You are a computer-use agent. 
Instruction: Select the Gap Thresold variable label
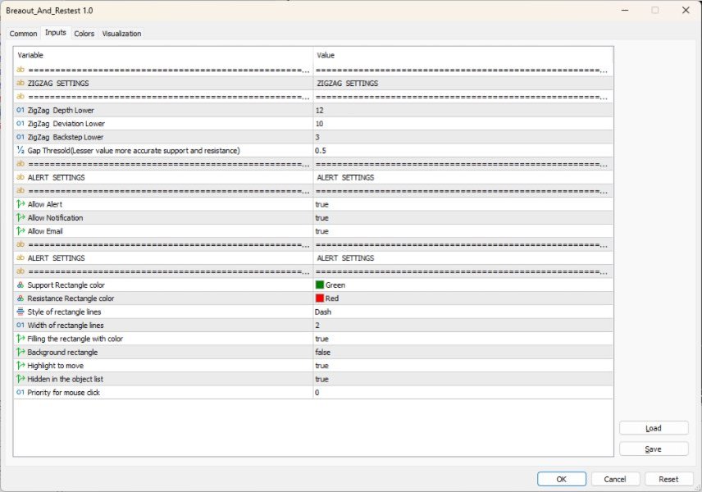134,150
